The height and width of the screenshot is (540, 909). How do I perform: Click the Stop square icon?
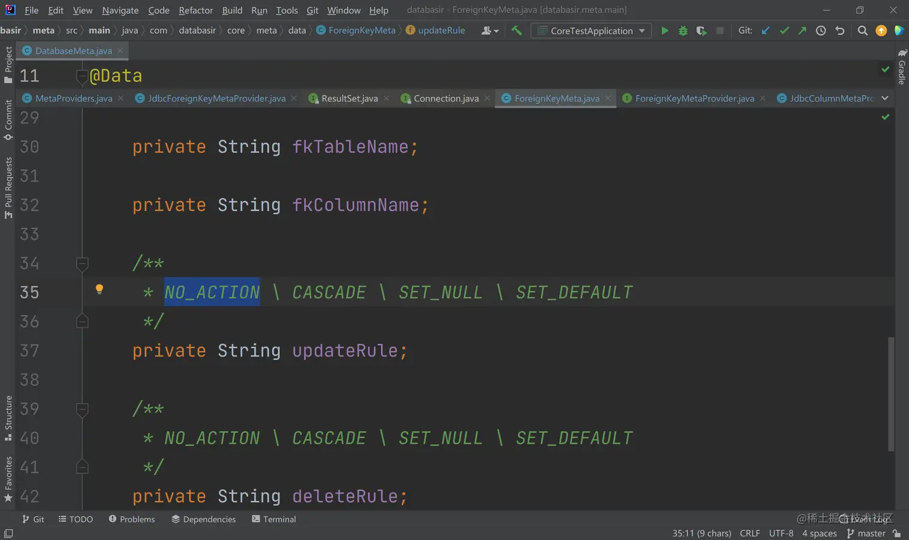click(720, 30)
